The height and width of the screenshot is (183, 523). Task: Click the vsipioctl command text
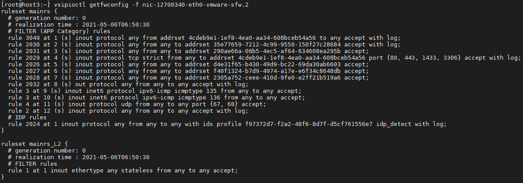[x=70, y=5]
